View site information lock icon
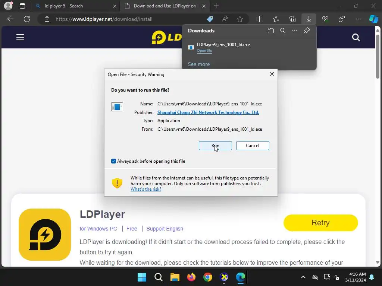This screenshot has width=382, height=286. click(x=47, y=19)
